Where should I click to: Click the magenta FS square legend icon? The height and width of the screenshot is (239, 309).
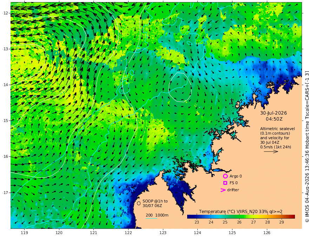[225, 183]
